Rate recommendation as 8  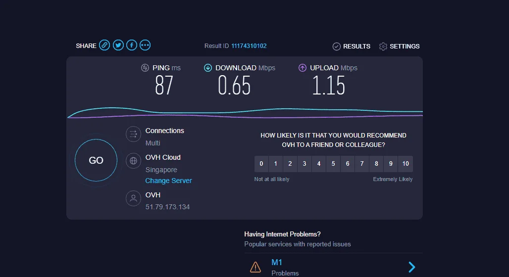coord(376,164)
